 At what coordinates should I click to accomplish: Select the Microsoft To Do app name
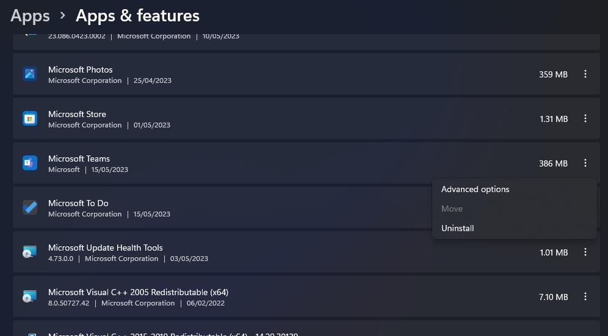pos(78,204)
